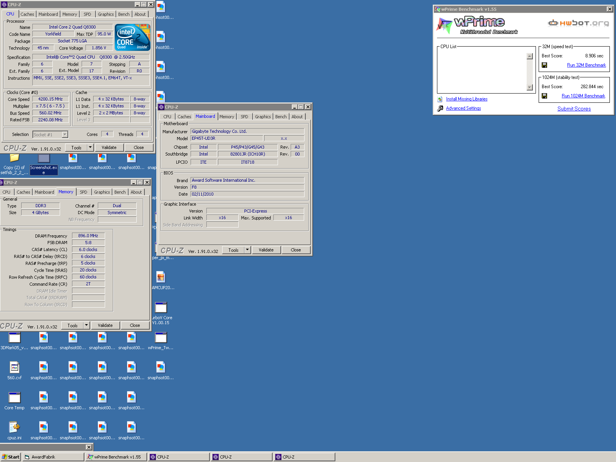Switch to wPrime Benchmark v1.55 in the taskbar

(x=116, y=457)
